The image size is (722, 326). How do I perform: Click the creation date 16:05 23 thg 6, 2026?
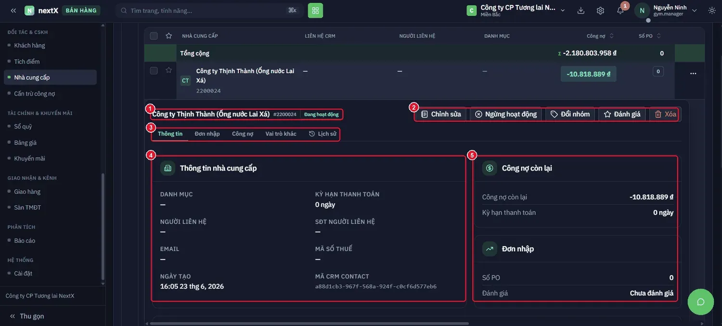pos(192,287)
